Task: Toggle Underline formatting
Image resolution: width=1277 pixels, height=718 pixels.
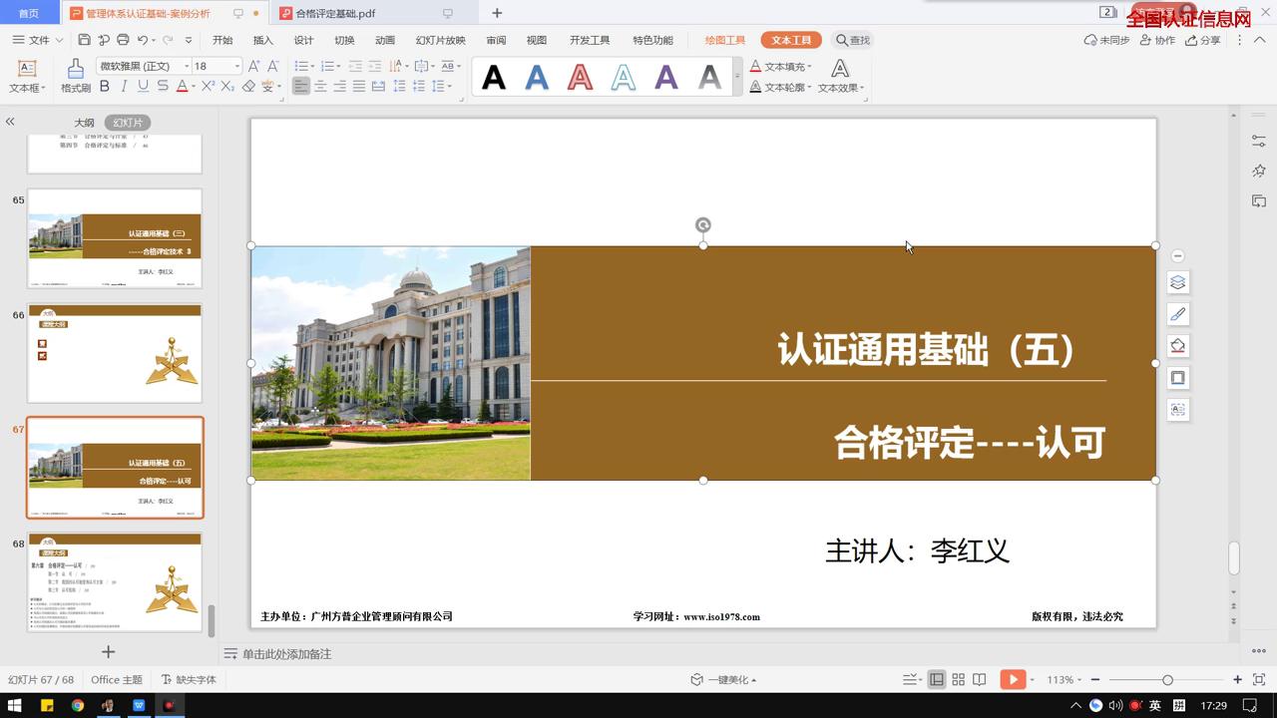Action: point(143,87)
